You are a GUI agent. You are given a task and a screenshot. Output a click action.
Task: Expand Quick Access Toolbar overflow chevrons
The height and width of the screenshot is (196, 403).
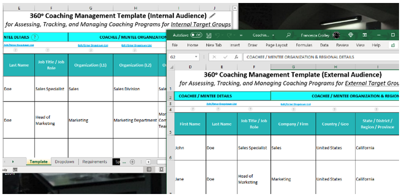pos(241,35)
